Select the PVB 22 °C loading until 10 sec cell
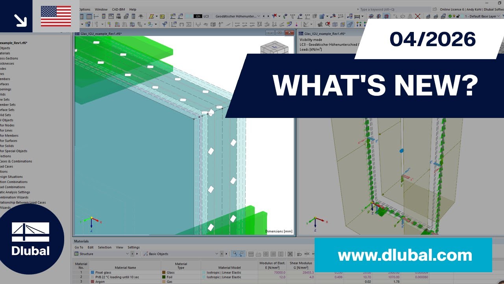This screenshot has width=504, height=284. coord(125,277)
